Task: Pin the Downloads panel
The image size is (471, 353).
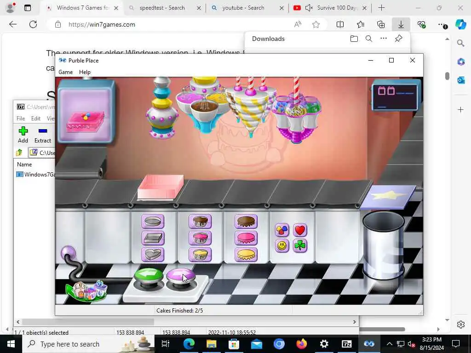Action: 399,39
